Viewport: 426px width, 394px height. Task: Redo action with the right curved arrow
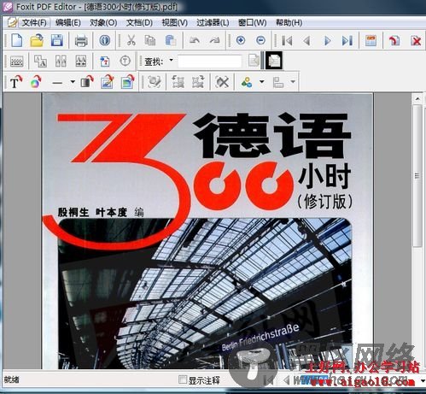coord(215,40)
